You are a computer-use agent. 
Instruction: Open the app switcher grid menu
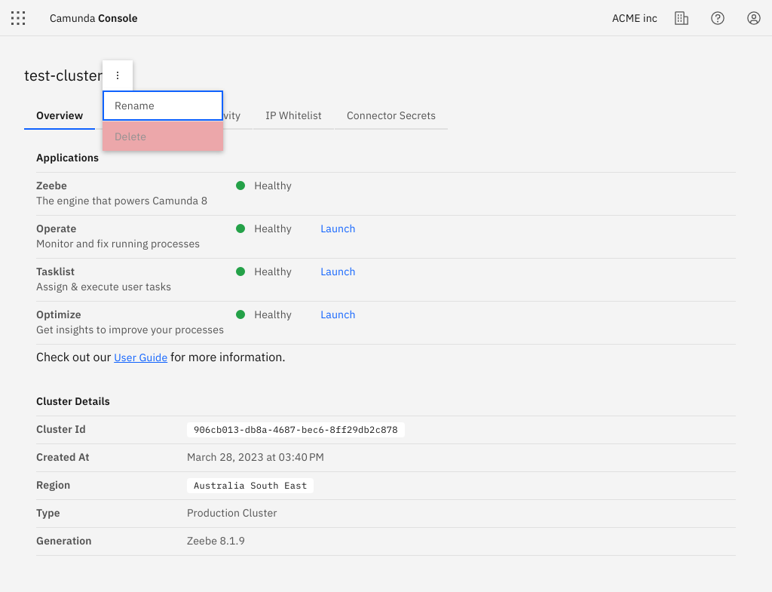(18, 18)
